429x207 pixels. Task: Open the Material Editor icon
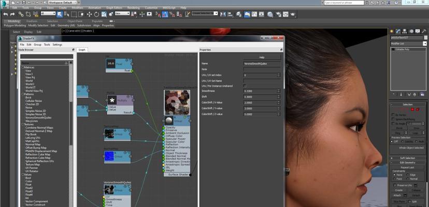270,14
